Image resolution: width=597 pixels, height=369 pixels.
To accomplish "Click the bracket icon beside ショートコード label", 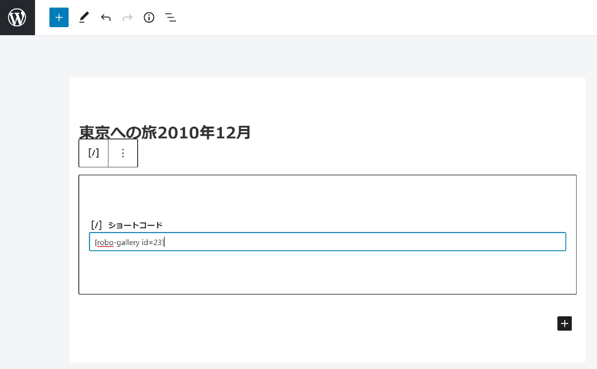I will point(96,225).
